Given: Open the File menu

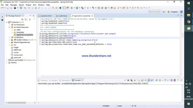Looking at the screenshot, I should 2,5.
